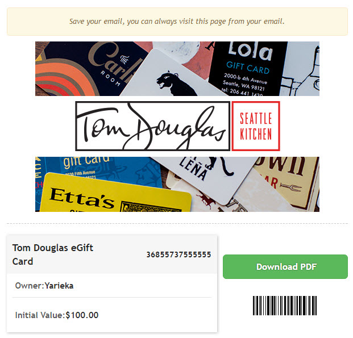This screenshot has width=353, height=338.
Task: Click the Download PDF button
Action: (285, 266)
